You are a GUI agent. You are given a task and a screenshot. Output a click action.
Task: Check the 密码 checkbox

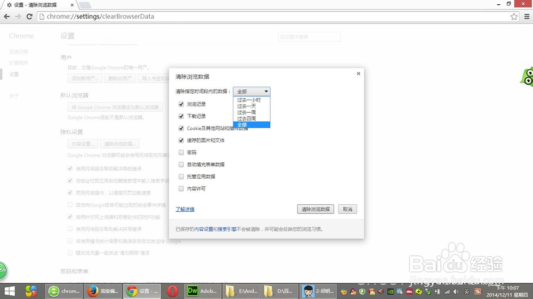click(x=181, y=152)
